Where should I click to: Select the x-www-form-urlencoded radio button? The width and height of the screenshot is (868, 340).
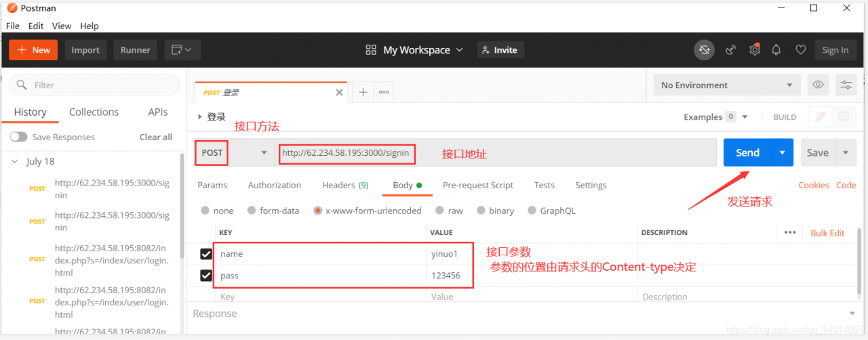317,211
